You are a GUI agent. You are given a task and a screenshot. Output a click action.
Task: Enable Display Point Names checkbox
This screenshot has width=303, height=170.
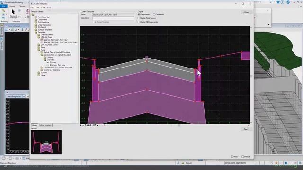[139, 18]
